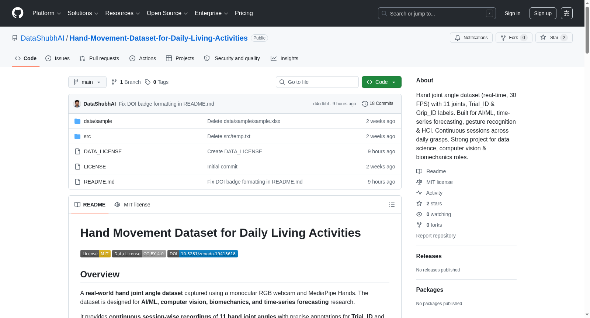Expand the Solutions menu
Image resolution: width=590 pixels, height=318 pixels.
click(83, 13)
